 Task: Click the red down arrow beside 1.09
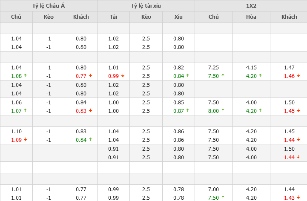coord(25,140)
